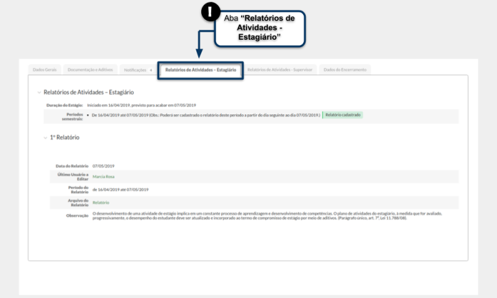Click the 'Iniciado em 16/04/2019' duration text
This screenshot has width=497, height=298.
click(x=142, y=105)
